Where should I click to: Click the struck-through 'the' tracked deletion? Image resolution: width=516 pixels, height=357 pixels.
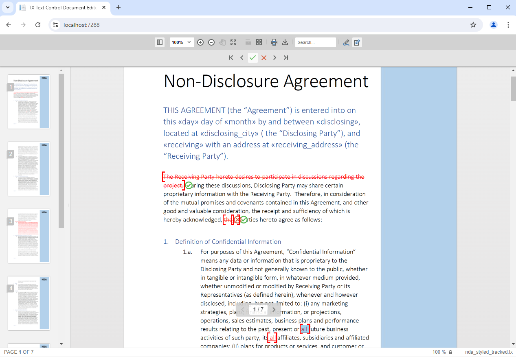click(x=228, y=220)
